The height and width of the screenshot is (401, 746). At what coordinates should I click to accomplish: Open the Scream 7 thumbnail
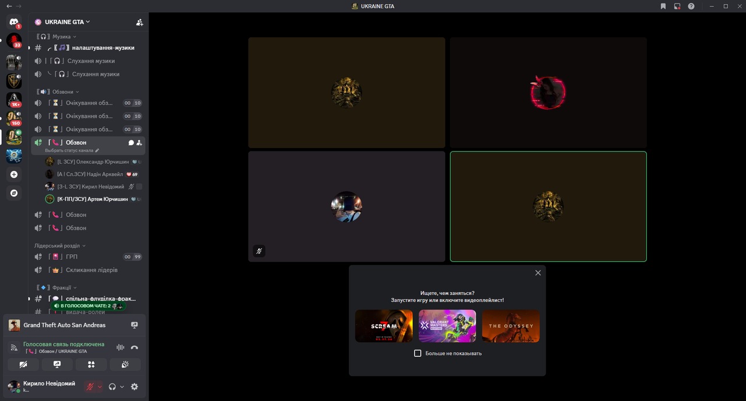point(384,326)
